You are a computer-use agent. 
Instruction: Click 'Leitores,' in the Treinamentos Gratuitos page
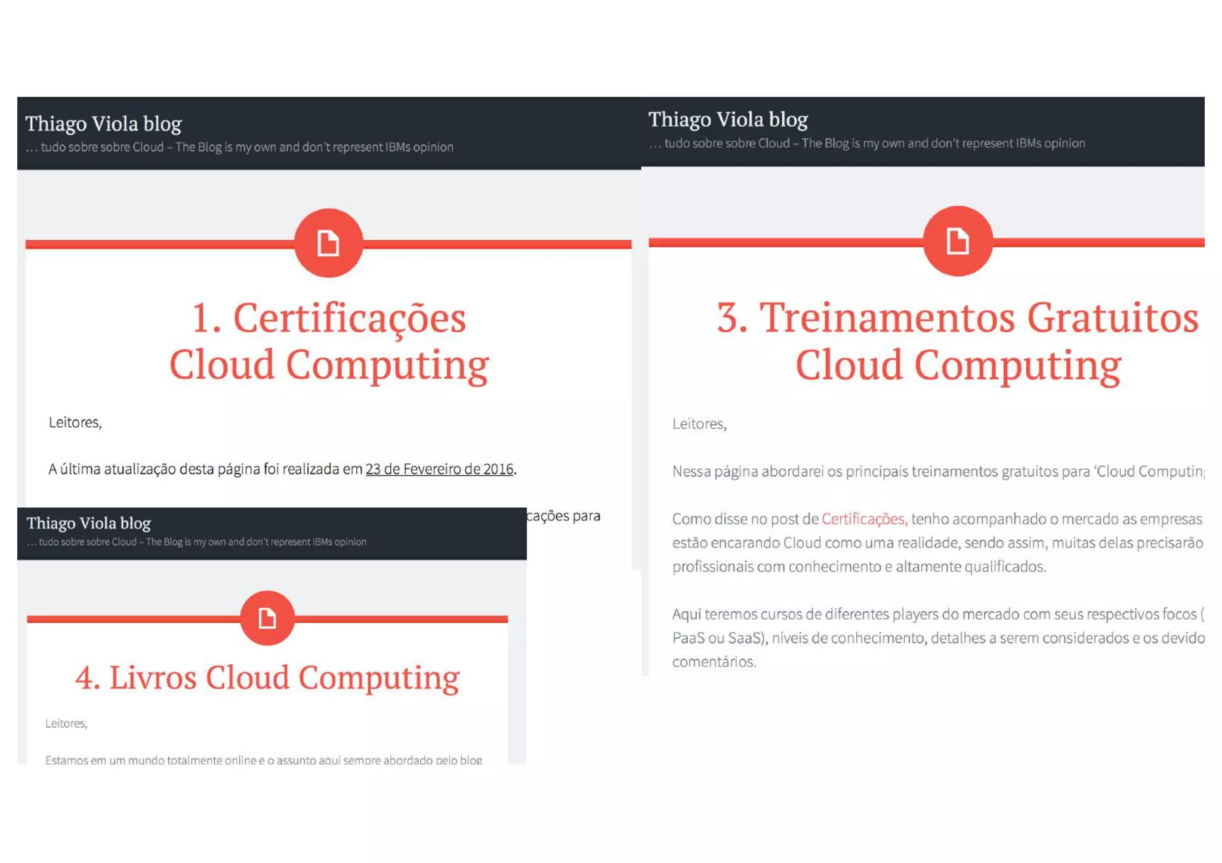(699, 424)
